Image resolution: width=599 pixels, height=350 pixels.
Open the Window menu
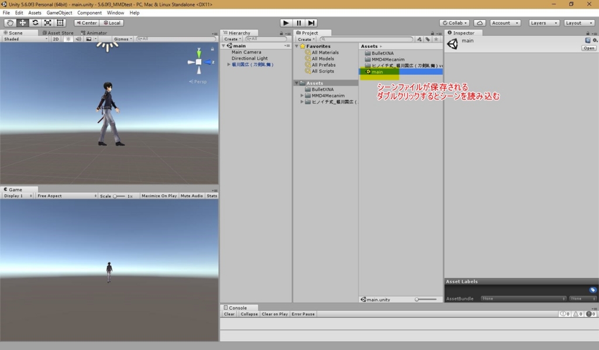(x=115, y=13)
